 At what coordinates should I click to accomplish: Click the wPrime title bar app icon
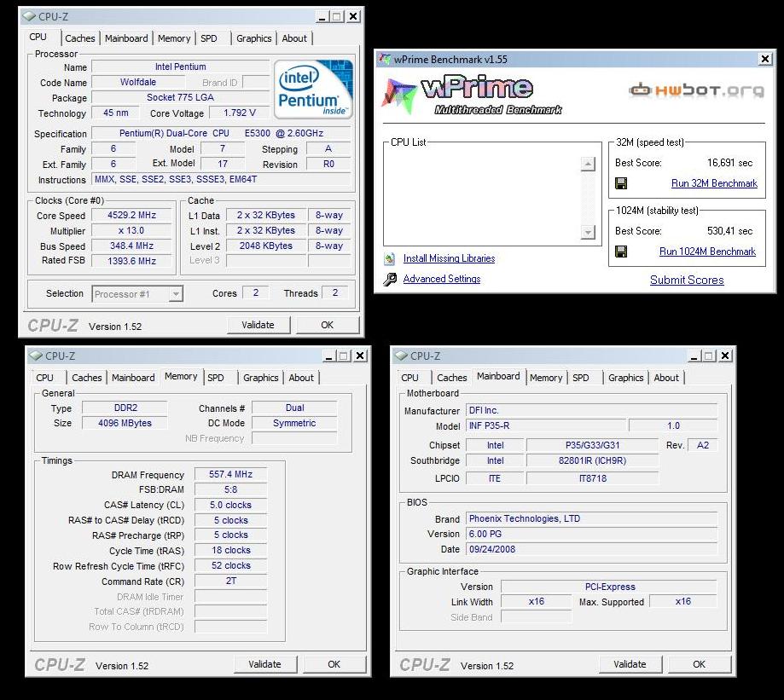point(384,59)
